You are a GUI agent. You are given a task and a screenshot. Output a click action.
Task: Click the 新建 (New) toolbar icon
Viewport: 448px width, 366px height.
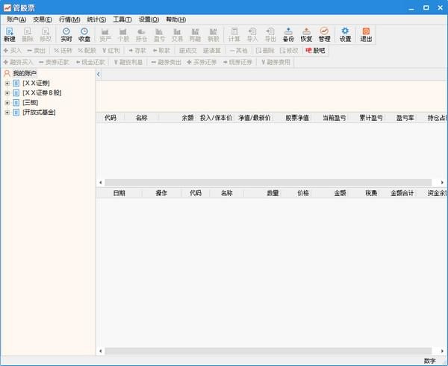(x=10, y=34)
